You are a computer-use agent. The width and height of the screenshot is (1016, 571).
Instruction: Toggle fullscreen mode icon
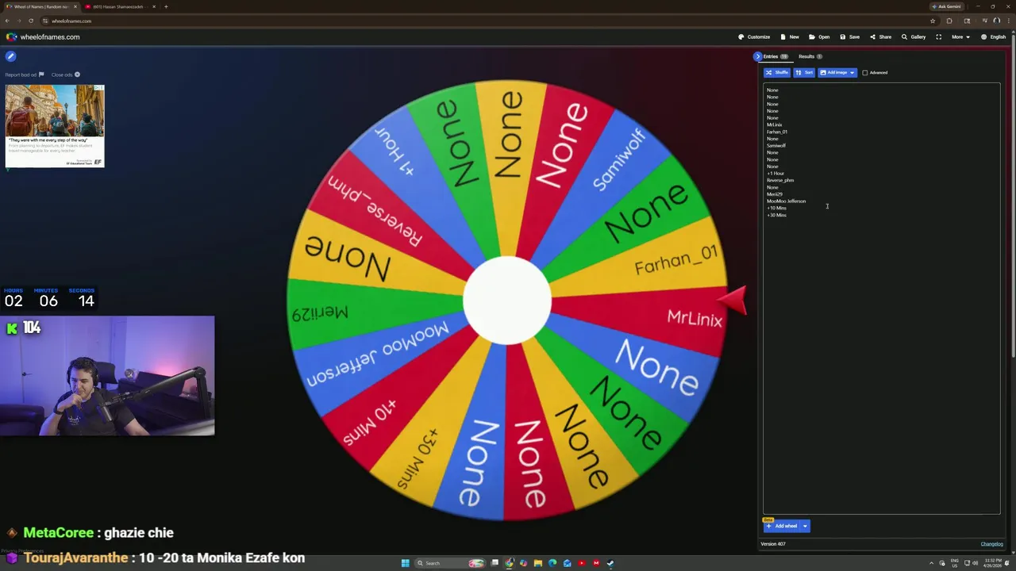coord(938,36)
